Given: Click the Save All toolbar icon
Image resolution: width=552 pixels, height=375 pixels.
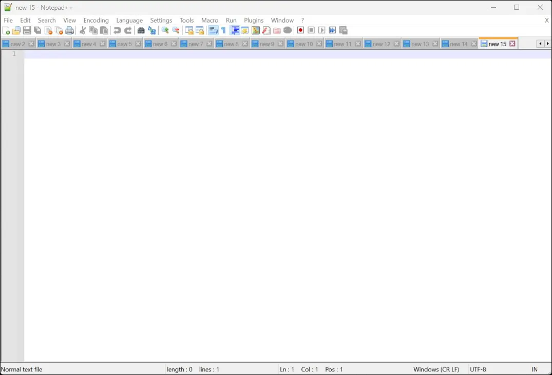Looking at the screenshot, I should point(37,31).
